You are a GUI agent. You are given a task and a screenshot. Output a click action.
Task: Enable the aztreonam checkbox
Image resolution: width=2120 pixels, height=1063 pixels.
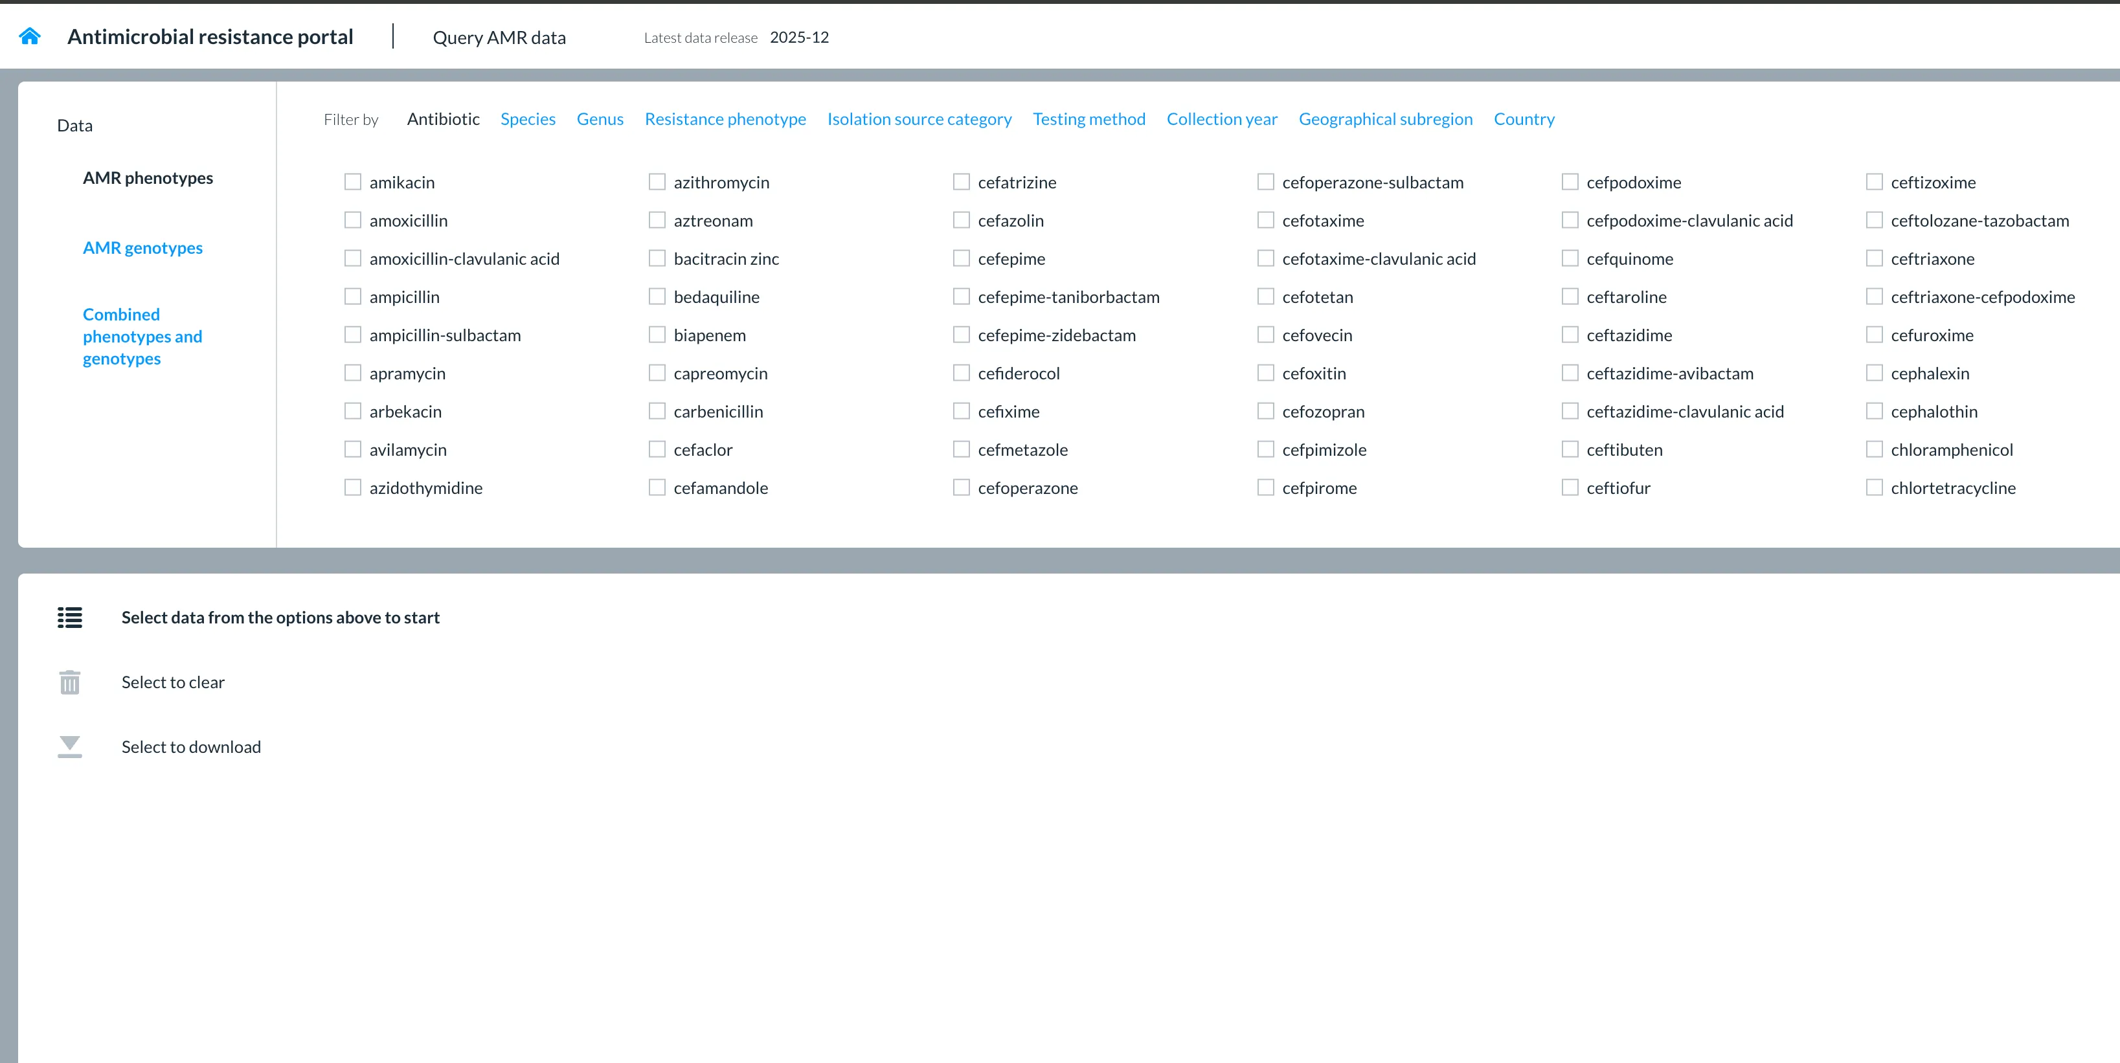coord(657,219)
